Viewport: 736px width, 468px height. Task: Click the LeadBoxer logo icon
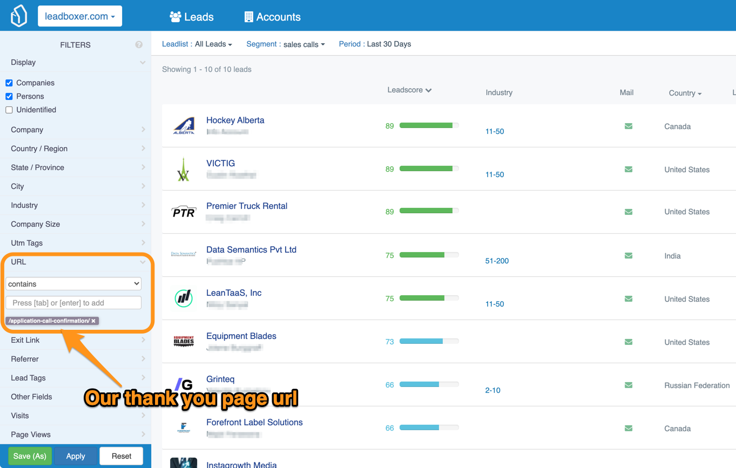coord(19,16)
